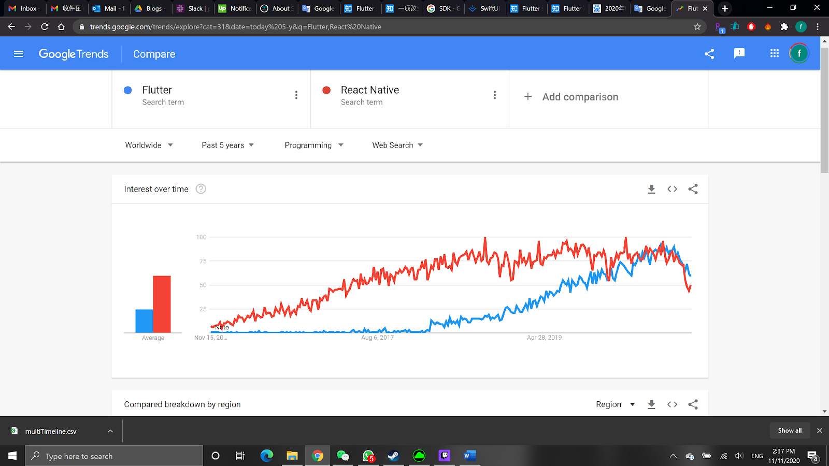Add a comparison search term
829x466 pixels.
point(571,97)
